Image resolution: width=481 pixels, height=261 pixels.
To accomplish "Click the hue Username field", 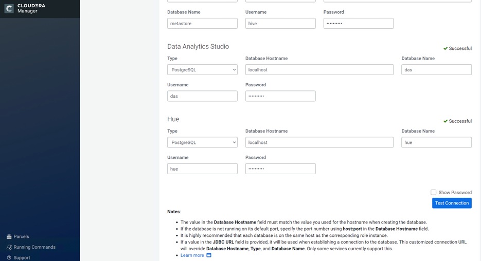I will [x=202, y=169].
